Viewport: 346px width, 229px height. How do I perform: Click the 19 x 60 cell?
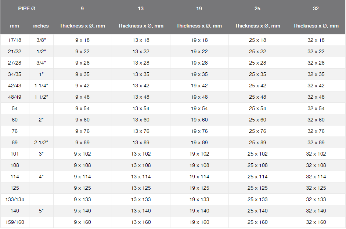pos(199,120)
